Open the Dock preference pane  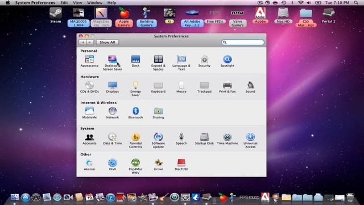coord(135,61)
